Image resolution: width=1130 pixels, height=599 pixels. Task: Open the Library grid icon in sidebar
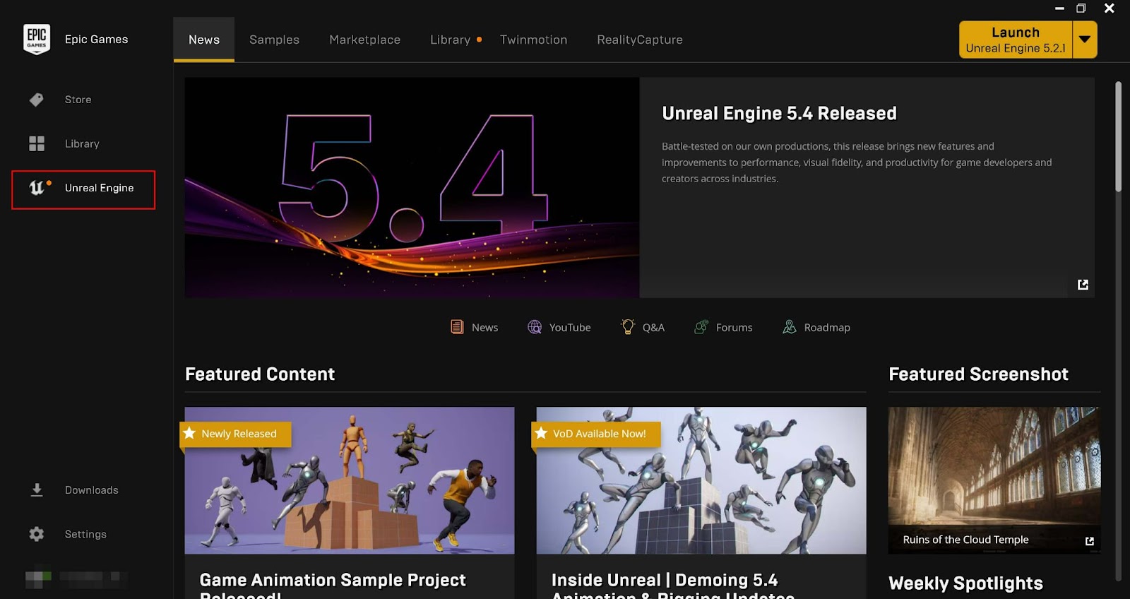[x=37, y=143]
